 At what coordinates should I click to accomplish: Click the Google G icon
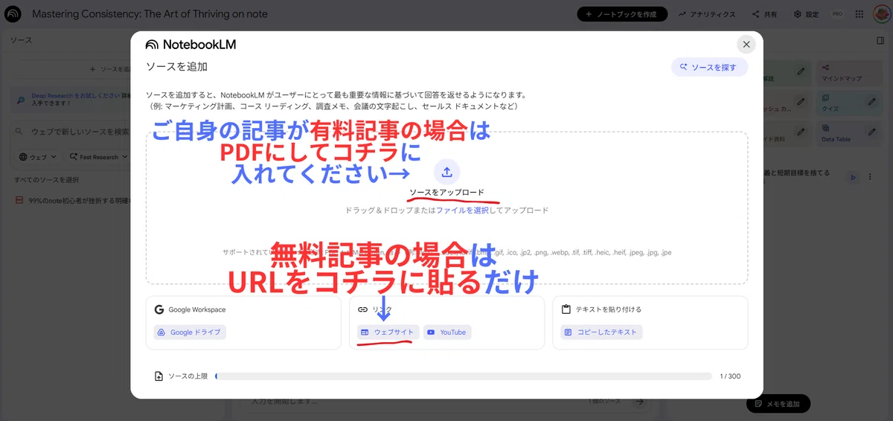[x=159, y=309]
